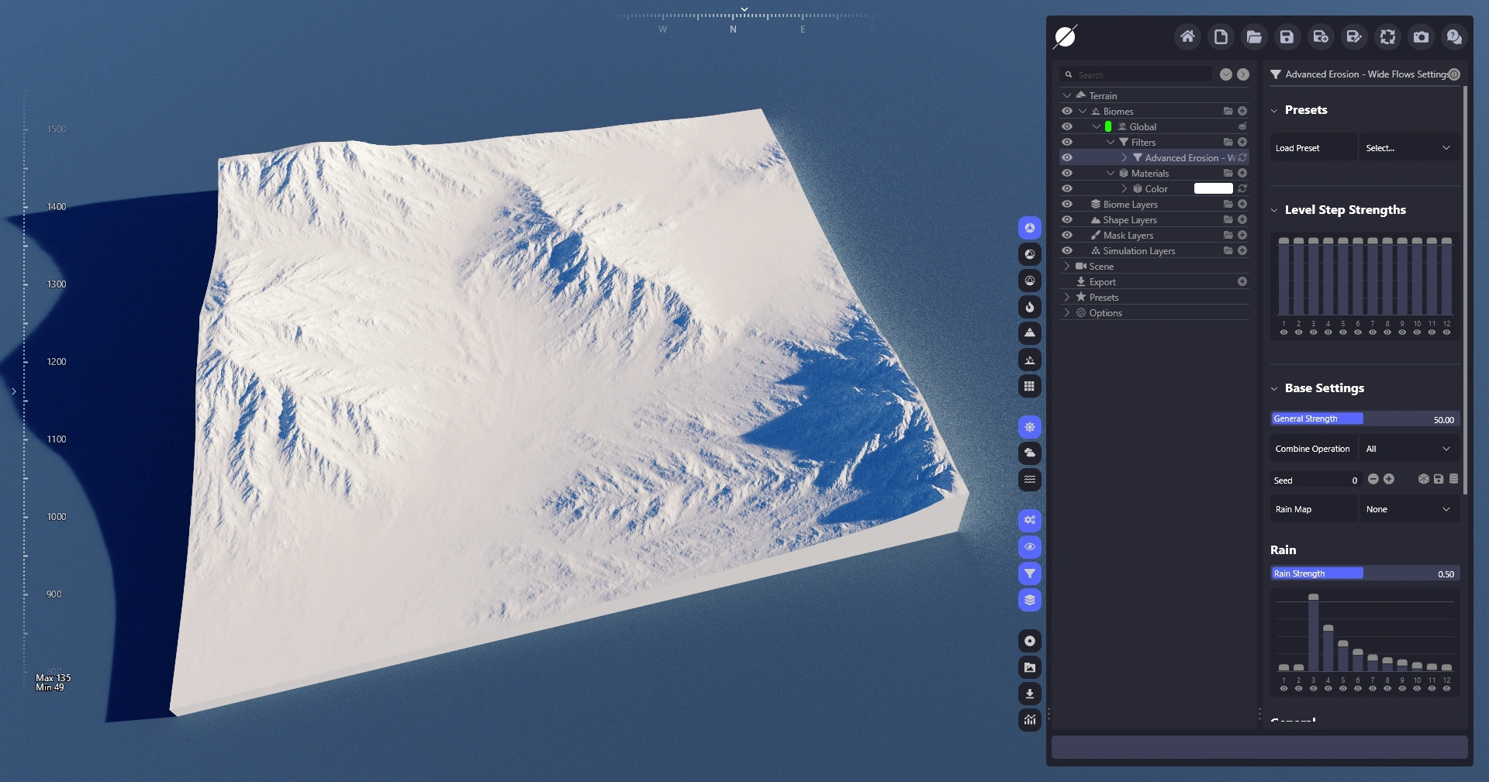Add a new filter with the plus icon

pyautogui.click(x=1242, y=142)
